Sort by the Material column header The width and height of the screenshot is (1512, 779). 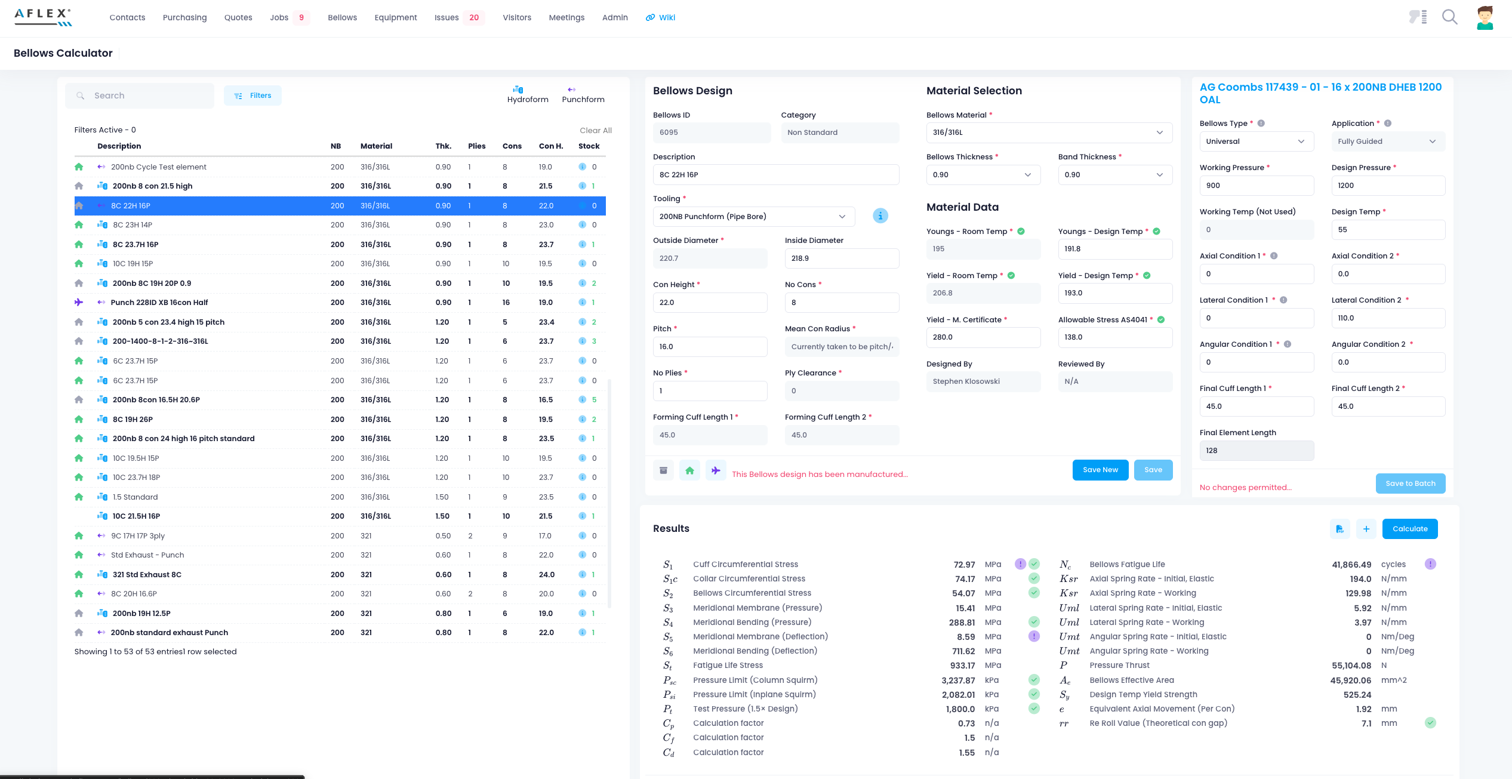tap(376, 146)
